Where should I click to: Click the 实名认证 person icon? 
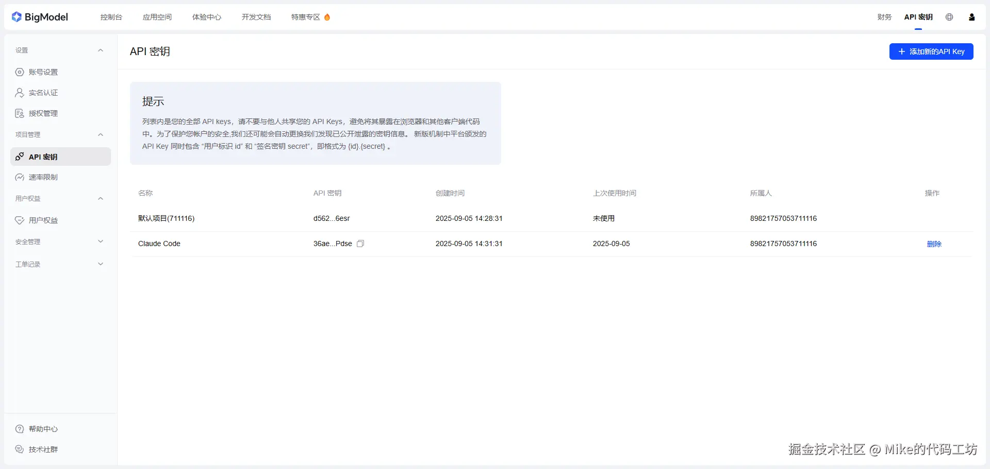click(x=20, y=93)
